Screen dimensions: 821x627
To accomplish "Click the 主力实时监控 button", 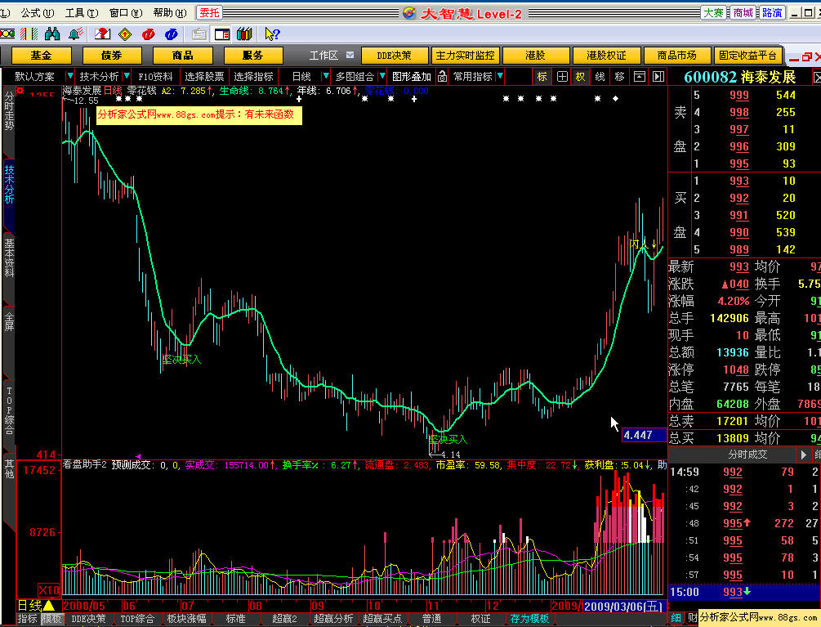I will tap(465, 55).
